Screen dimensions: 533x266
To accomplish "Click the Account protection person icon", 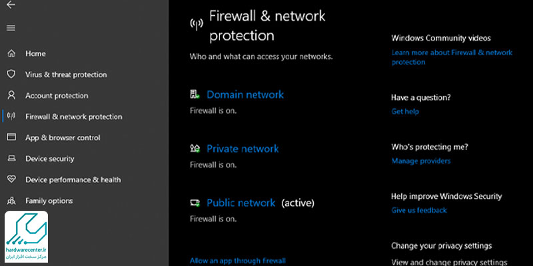I will pyautogui.click(x=11, y=95).
